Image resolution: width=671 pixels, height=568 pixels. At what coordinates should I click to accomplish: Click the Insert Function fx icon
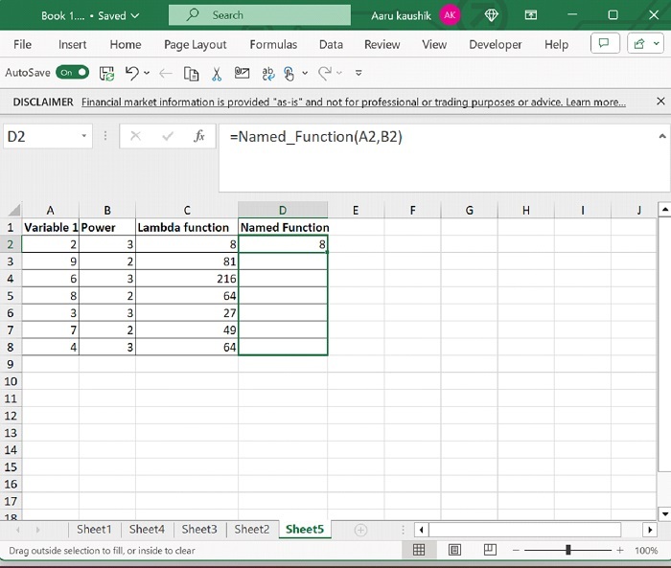pos(199,137)
